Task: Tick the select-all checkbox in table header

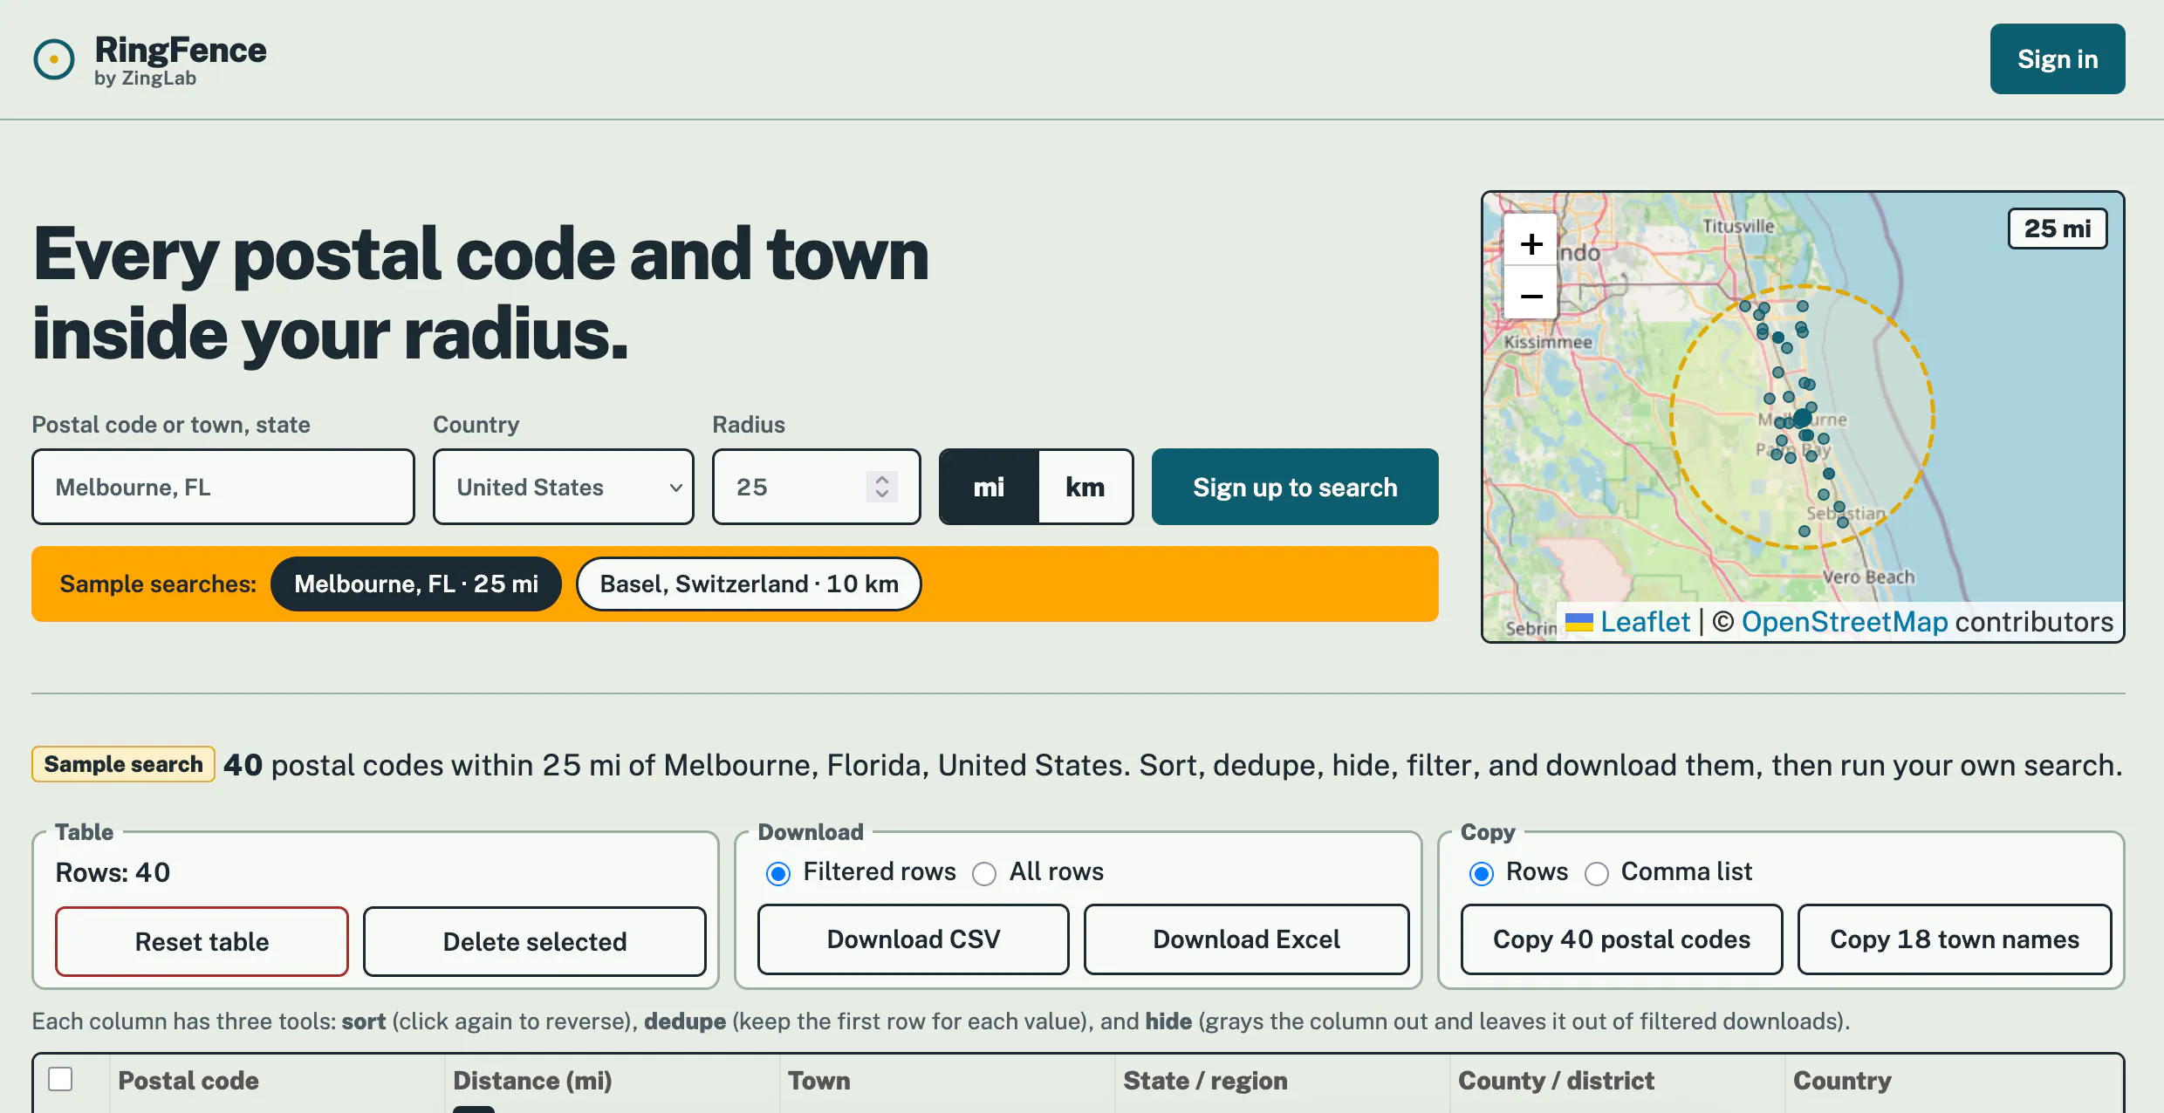Action: [x=60, y=1079]
